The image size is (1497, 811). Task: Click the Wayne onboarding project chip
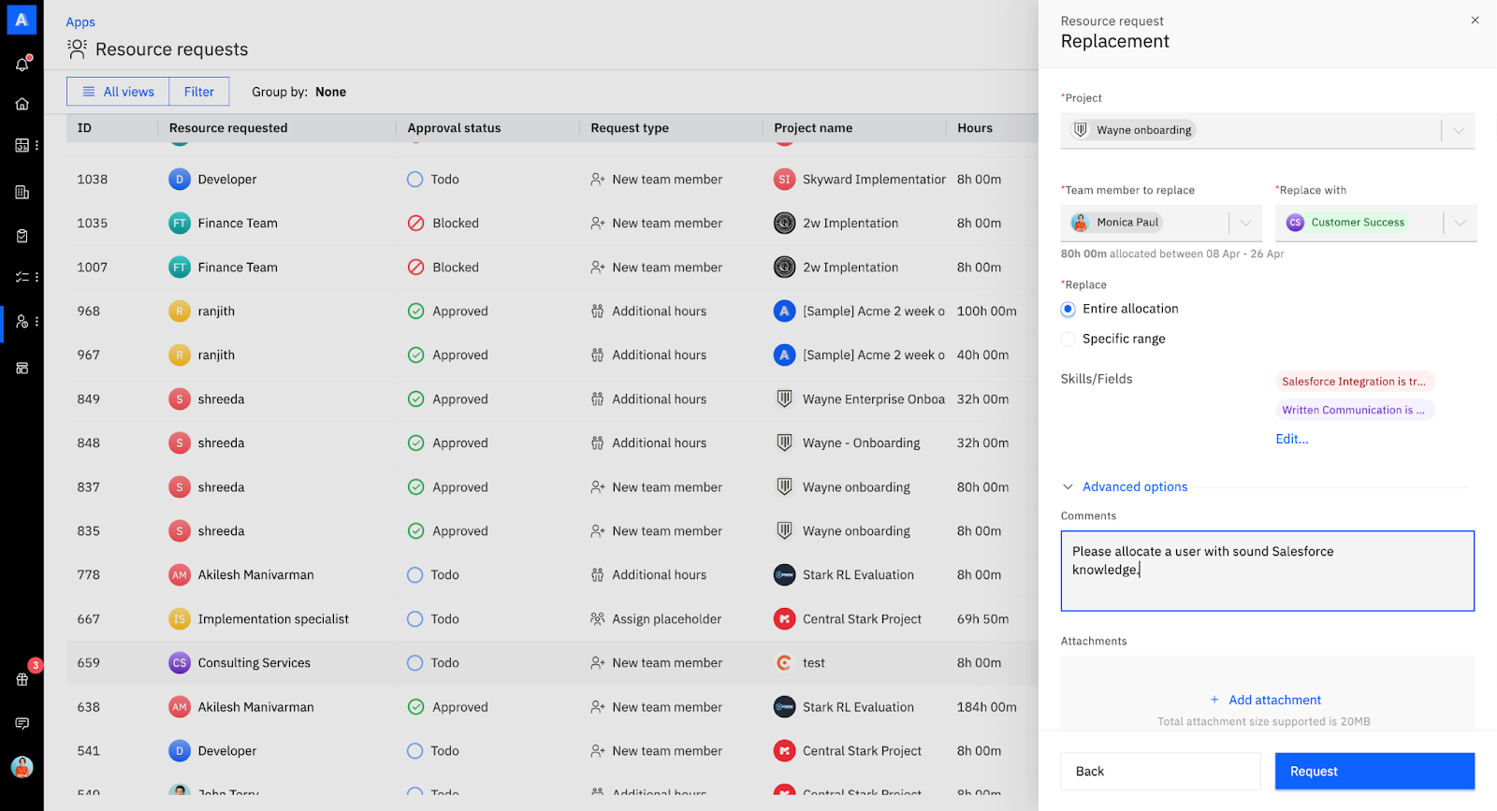(x=1133, y=130)
